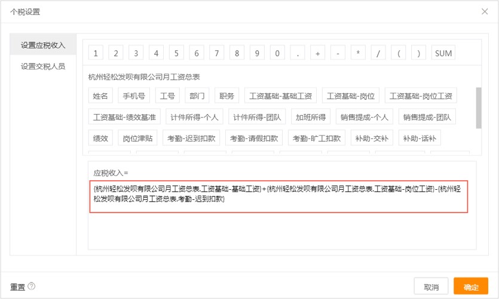Select the 考勤-旷工扣款 field
The width and height of the screenshot is (499, 299).
click(317, 138)
